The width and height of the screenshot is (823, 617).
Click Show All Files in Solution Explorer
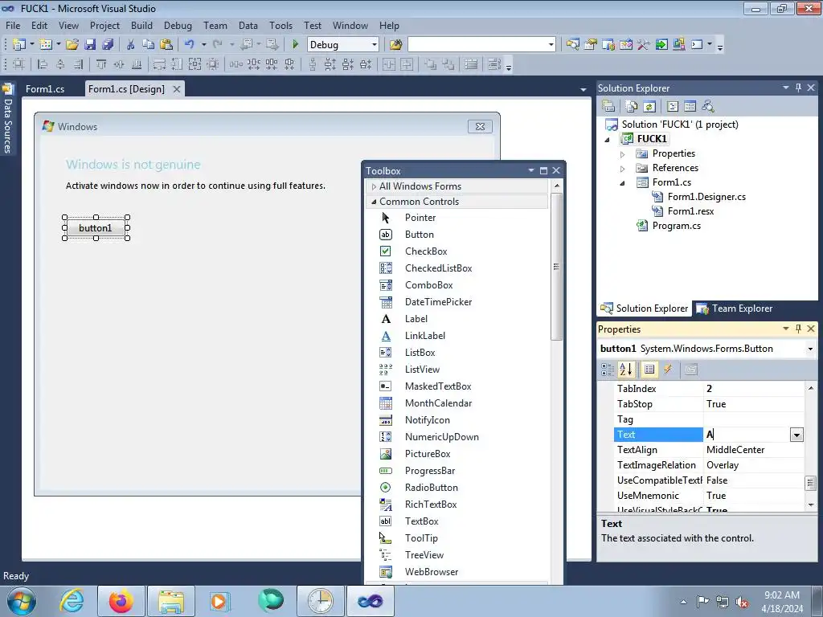pyautogui.click(x=632, y=107)
